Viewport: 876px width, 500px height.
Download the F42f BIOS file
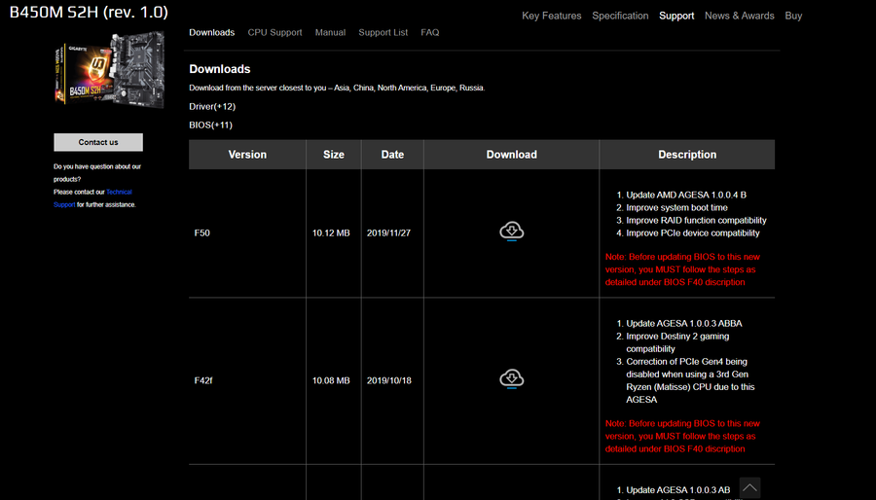pyautogui.click(x=511, y=379)
